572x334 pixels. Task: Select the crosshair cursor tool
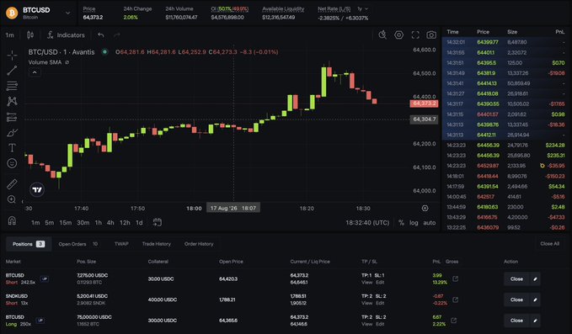[12, 55]
